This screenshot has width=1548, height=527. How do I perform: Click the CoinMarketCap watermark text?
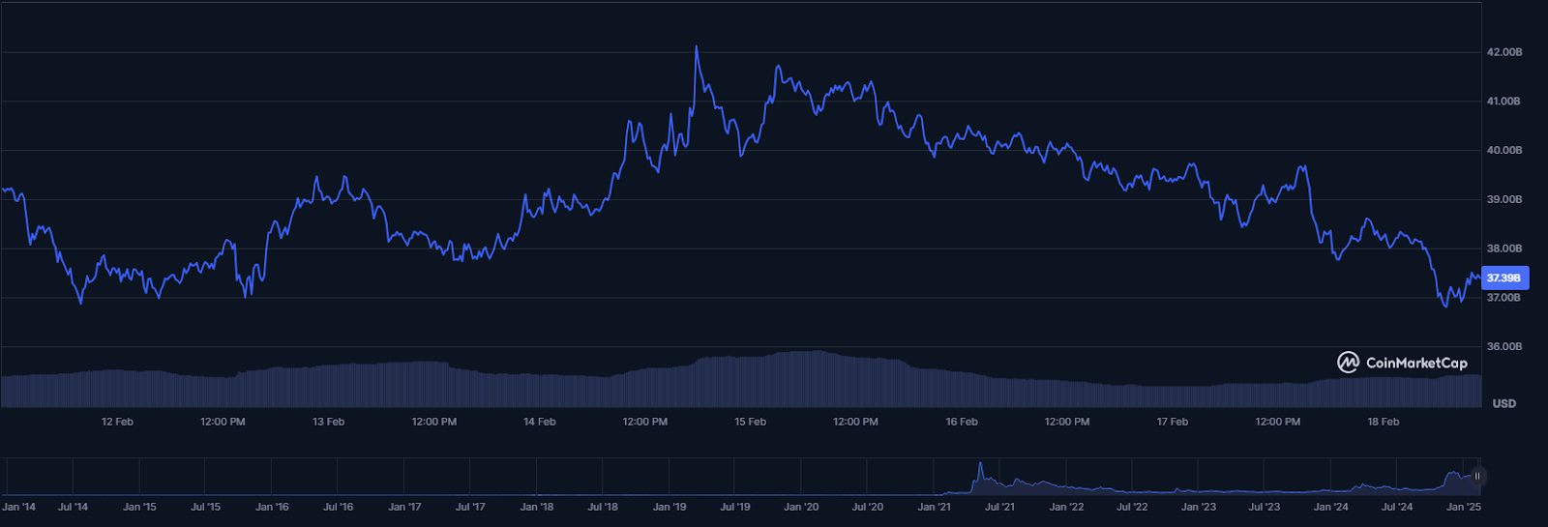pos(1416,363)
